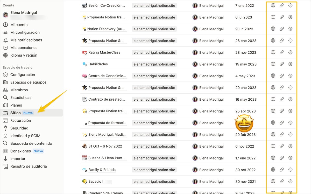This screenshot has width=311, height=194.
Task: Open Registro de auditoría
Action: [x=29, y=167]
